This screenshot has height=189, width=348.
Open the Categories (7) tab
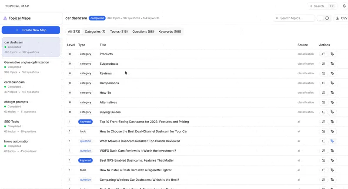[x=95, y=32]
